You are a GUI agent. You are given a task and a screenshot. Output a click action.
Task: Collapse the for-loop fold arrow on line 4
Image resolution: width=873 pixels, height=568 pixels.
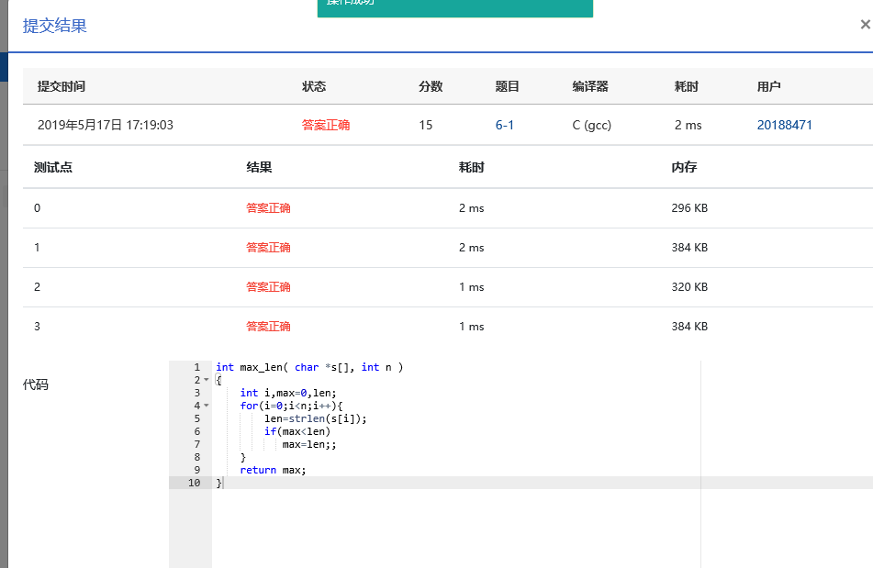point(206,406)
